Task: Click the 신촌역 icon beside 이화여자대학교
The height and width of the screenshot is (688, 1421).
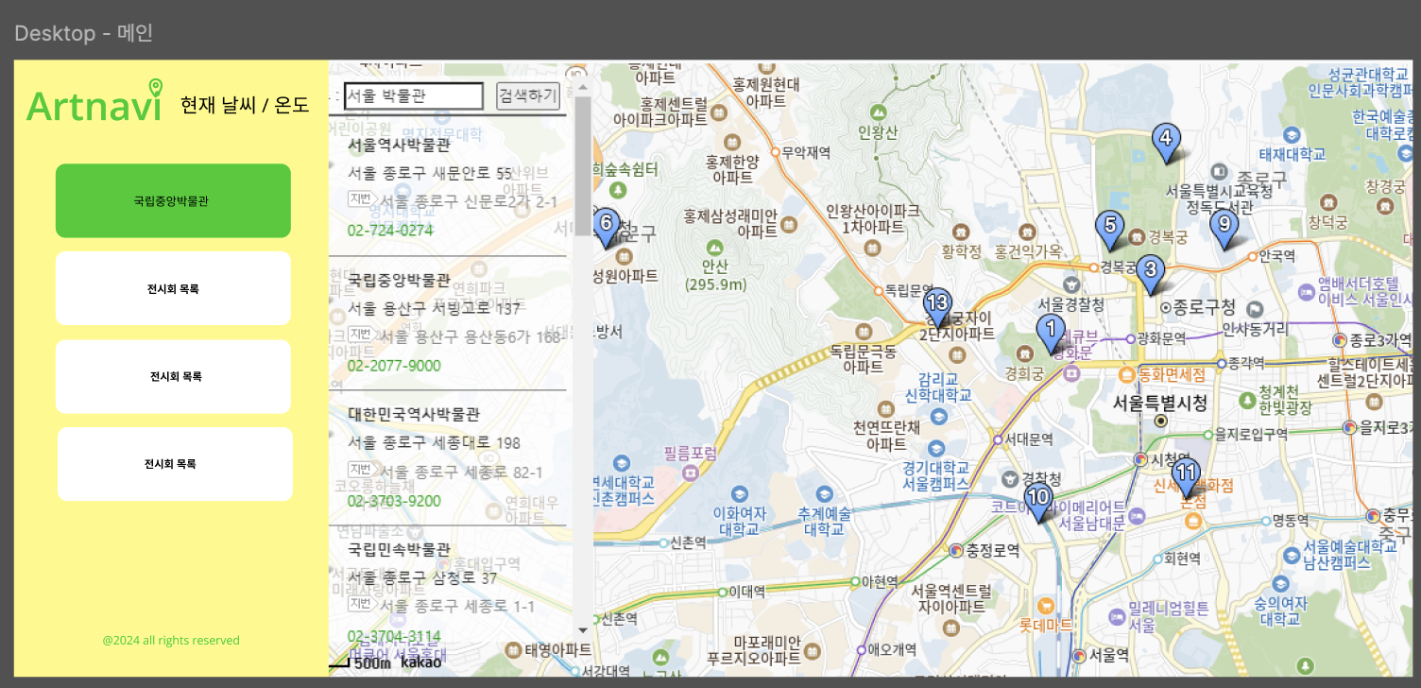Action: [662, 542]
